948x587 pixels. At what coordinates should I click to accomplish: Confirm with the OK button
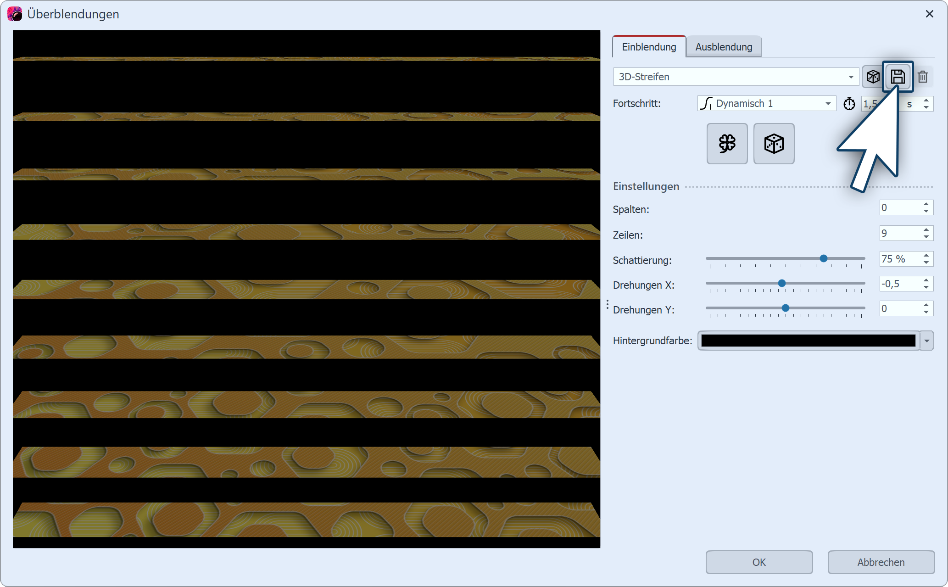click(x=759, y=562)
